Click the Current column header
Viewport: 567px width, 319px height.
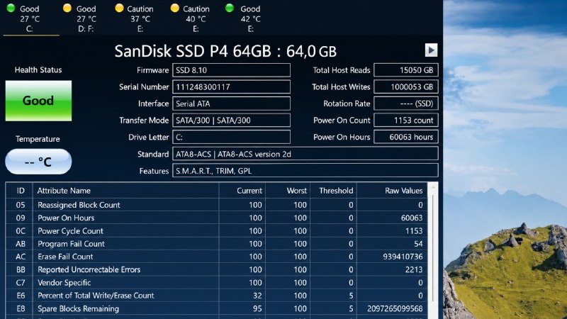point(242,191)
